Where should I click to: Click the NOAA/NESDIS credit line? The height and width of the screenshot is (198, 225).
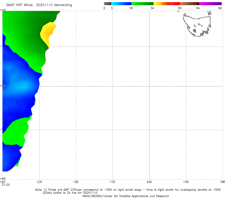click(126, 196)
